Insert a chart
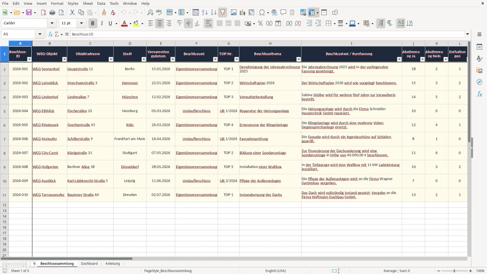The height and width of the screenshot is (274, 487). click(x=243, y=13)
